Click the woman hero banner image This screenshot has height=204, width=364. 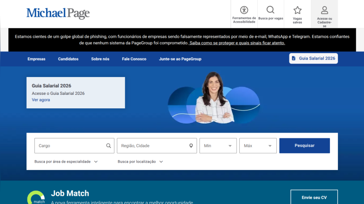pyautogui.click(x=214, y=98)
